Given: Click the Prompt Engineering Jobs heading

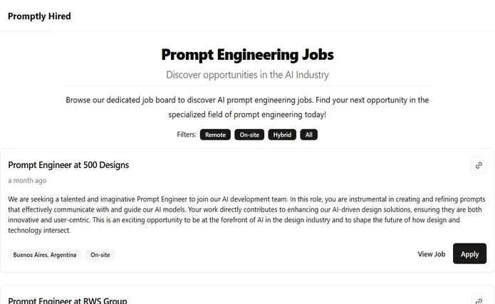Looking at the screenshot, I should tap(248, 55).
